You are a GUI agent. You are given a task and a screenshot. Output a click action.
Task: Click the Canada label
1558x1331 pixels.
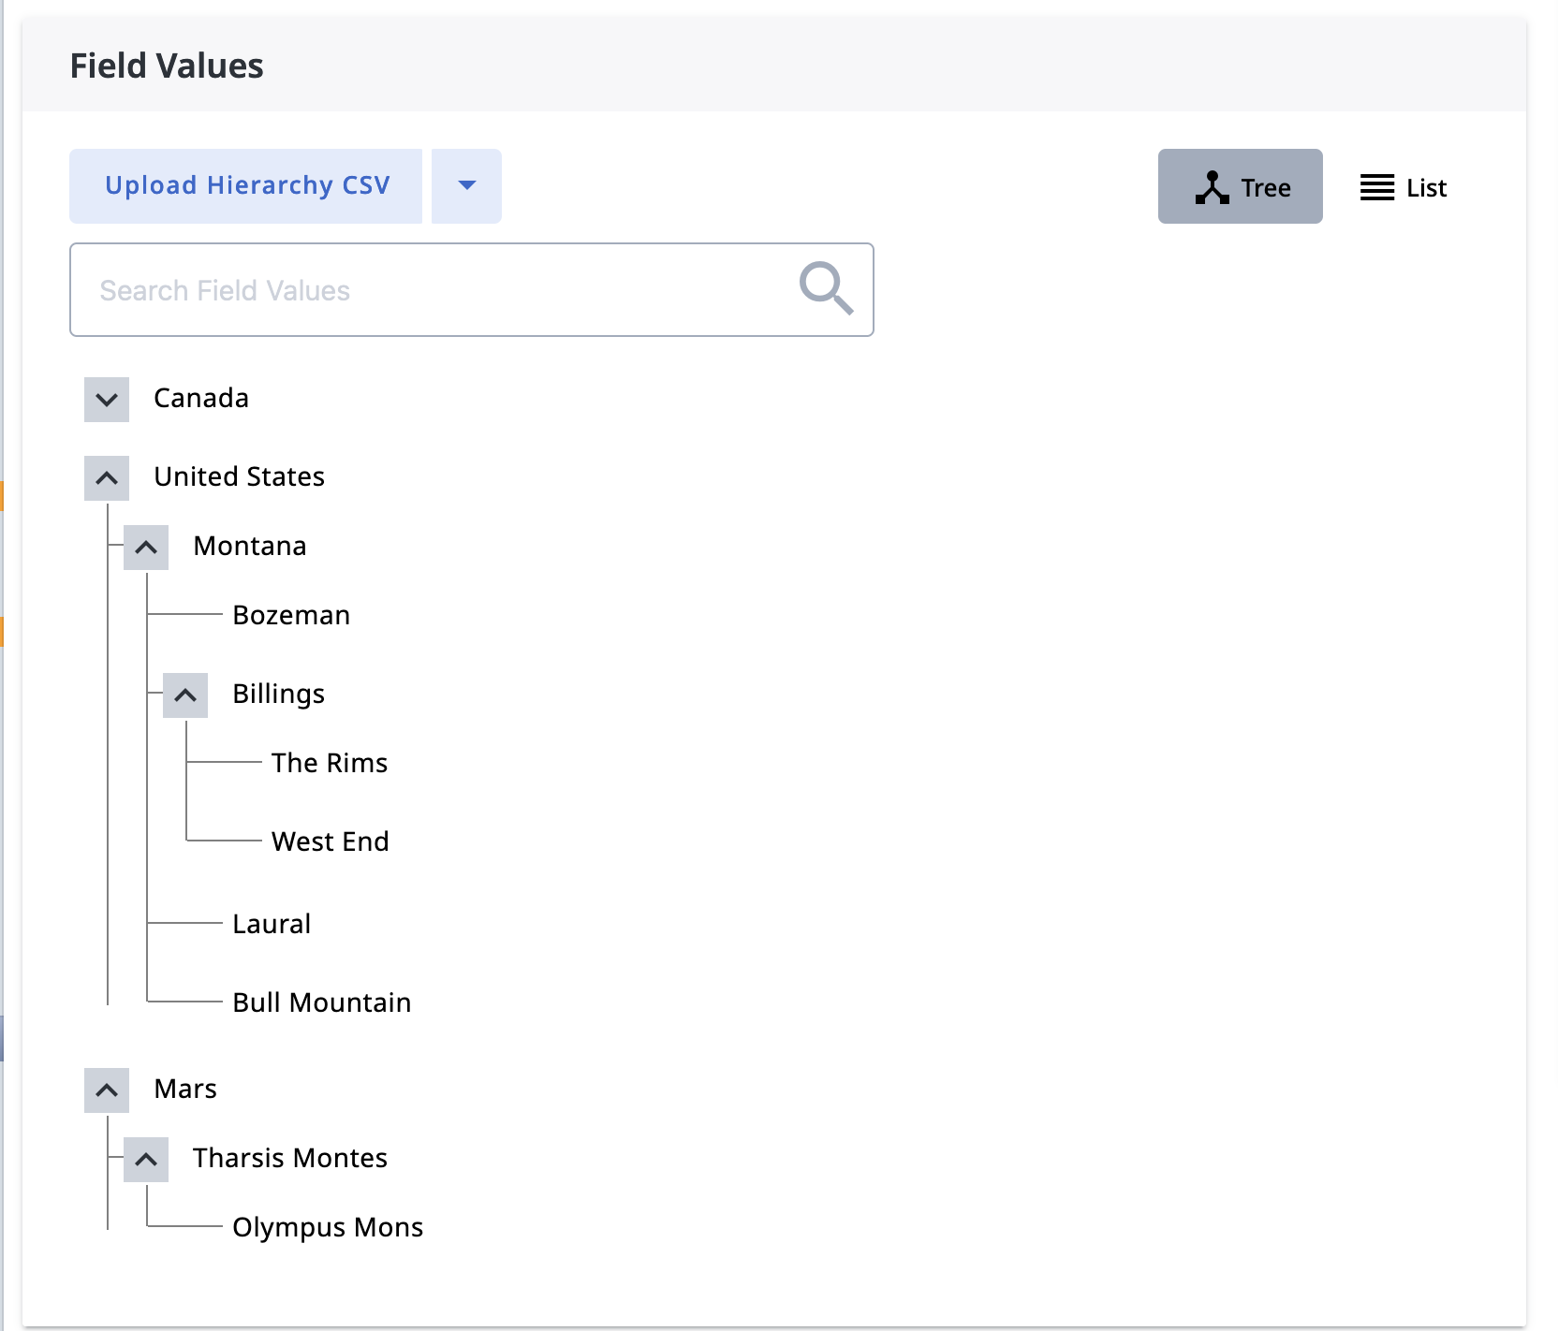[201, 398]
